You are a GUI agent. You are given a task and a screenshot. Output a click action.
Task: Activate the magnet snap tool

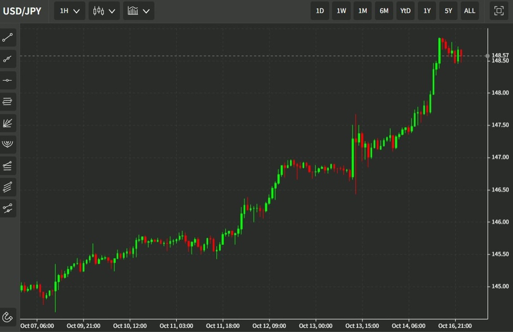pyautogui.click(x=8, y=317)
